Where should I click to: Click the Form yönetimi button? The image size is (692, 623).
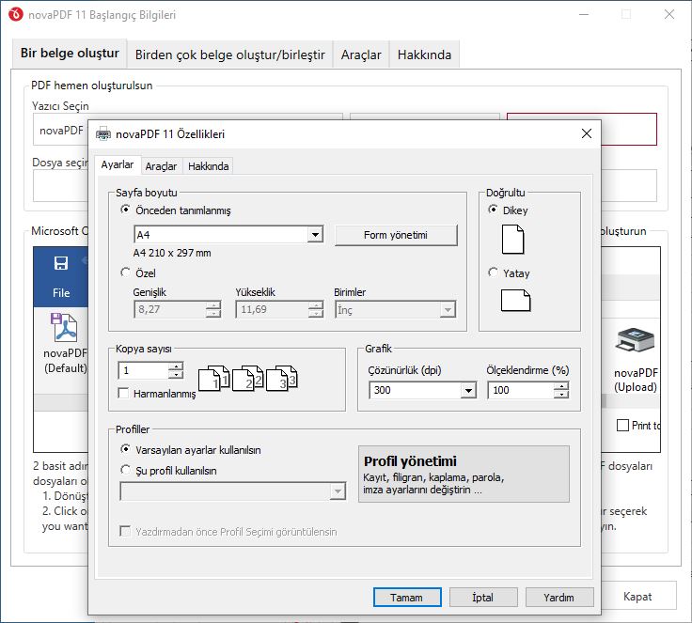(x=396, y=235)
